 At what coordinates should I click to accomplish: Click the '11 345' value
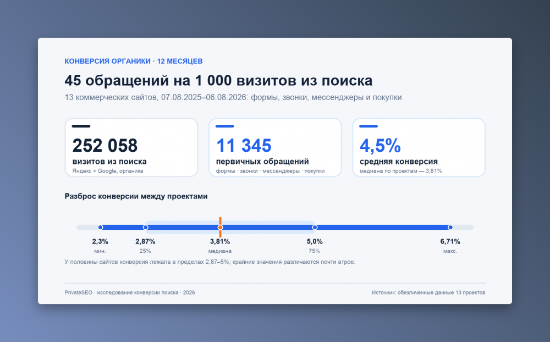pos(244,146)
